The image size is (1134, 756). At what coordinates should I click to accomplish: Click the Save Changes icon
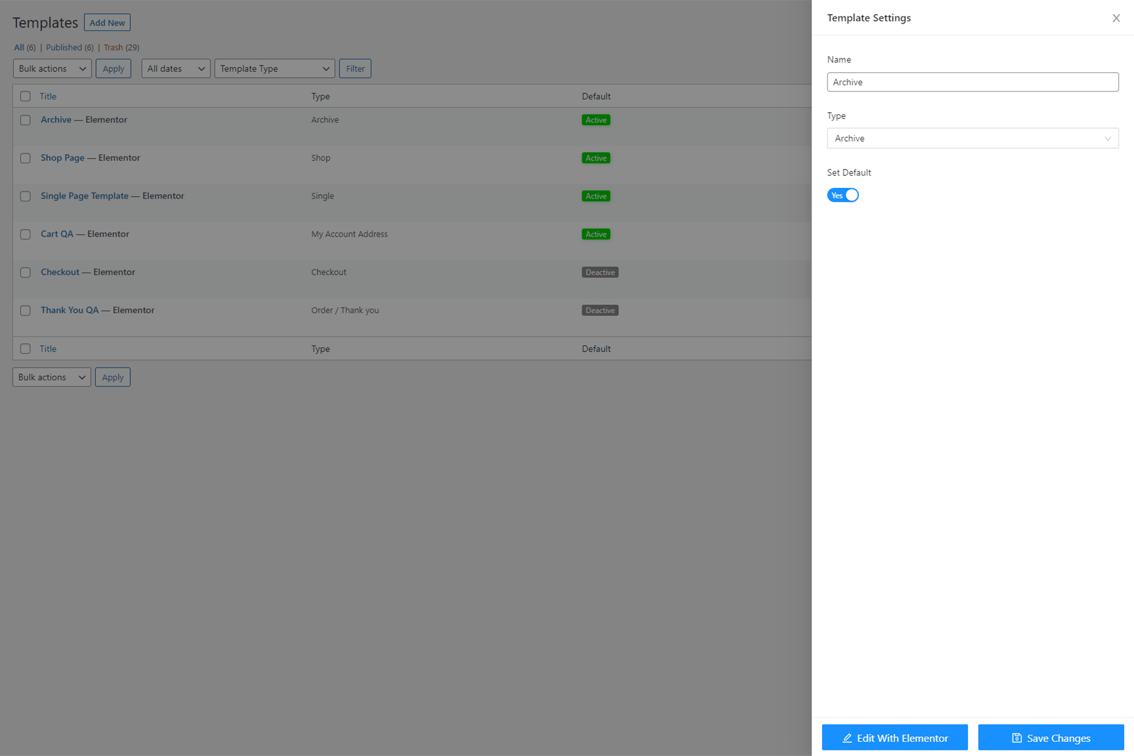pyautogui.click(x=1018, y=737)
